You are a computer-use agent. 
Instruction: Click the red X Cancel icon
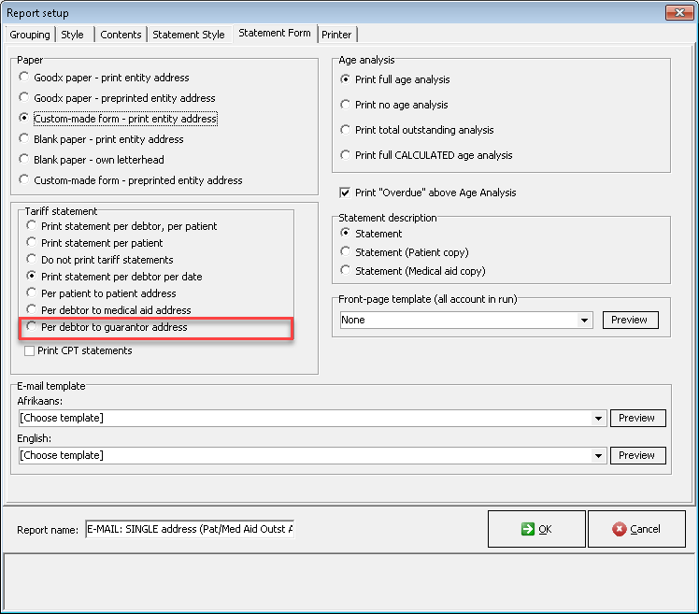(619, 529)
